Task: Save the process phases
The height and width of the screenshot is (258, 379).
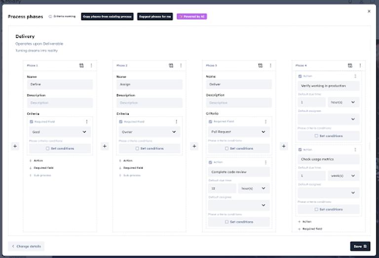Action: click(360, 246)
